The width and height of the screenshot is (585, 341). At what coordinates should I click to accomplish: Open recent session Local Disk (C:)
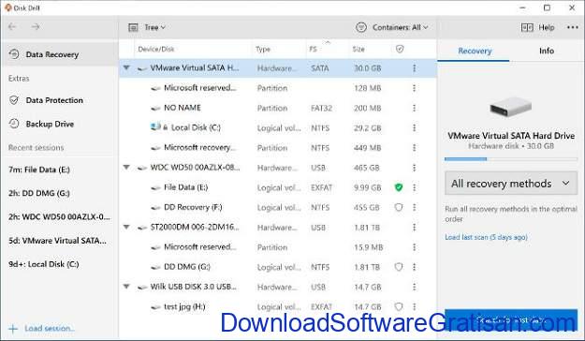click(44, 264)
